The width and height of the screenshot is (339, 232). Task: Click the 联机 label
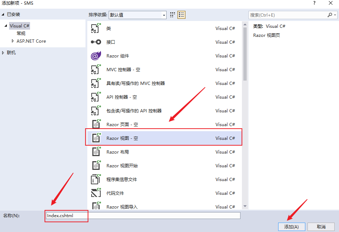point(11,53)
